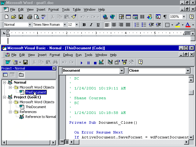The height and width of the screenshot is (147, 196).
Task: Open the Times New Roman font dropdown
Action: pos(65,24)
